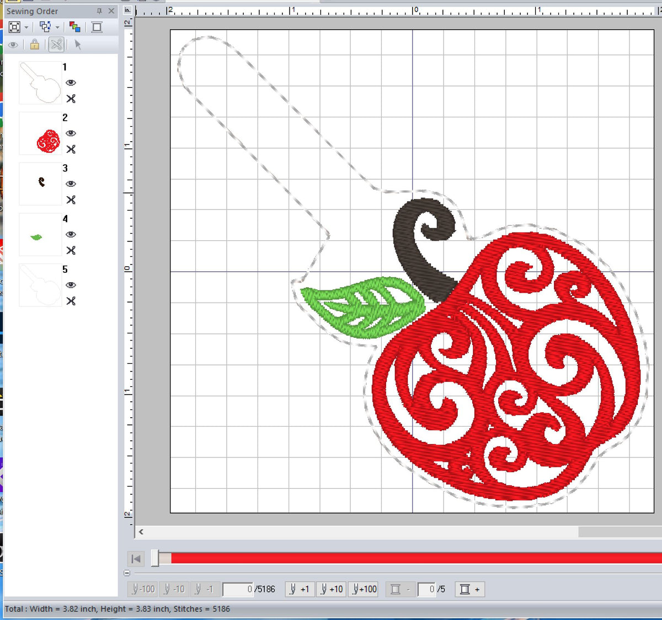Click the padlock lock icon
Screen dimensions: 662x620
tap(35, 45)
